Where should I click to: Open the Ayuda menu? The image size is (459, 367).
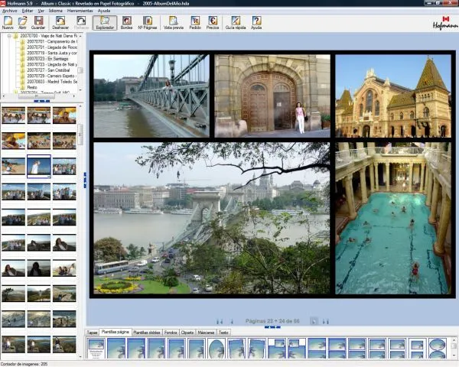tap(104, 11)
